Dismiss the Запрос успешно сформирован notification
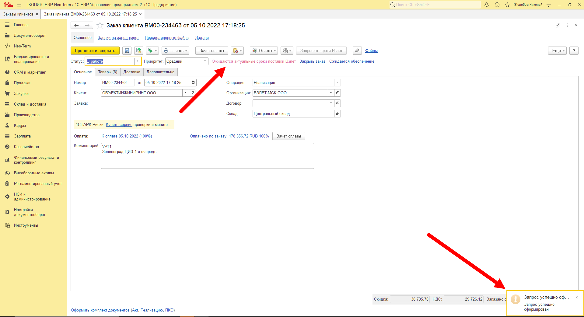The image size is (584, 317). 577,297
